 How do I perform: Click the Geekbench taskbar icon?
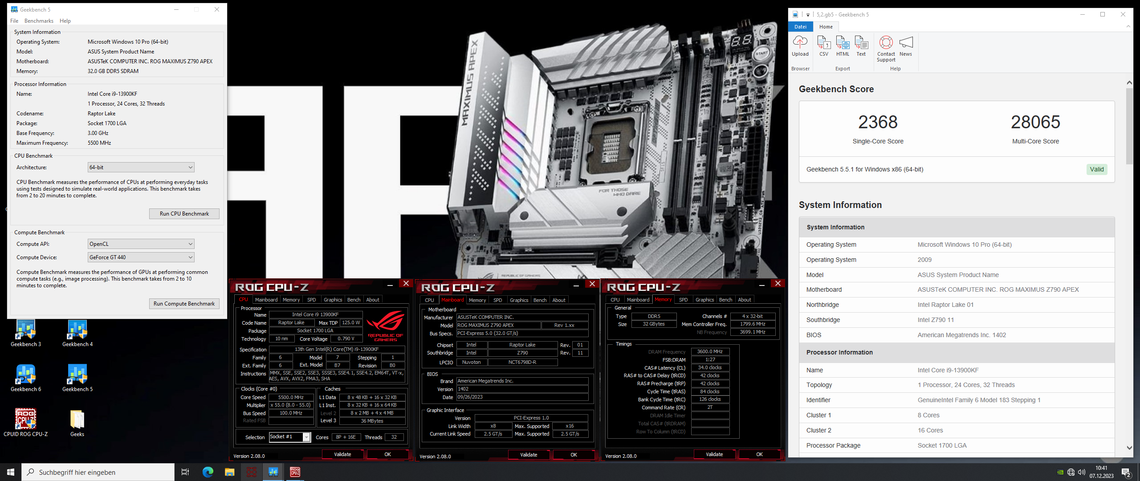pyautogui.click(x=273, y=472)
